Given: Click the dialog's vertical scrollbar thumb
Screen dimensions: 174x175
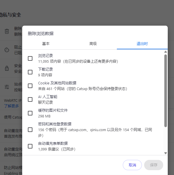Looking at the screenshot, I should point(165,91).
